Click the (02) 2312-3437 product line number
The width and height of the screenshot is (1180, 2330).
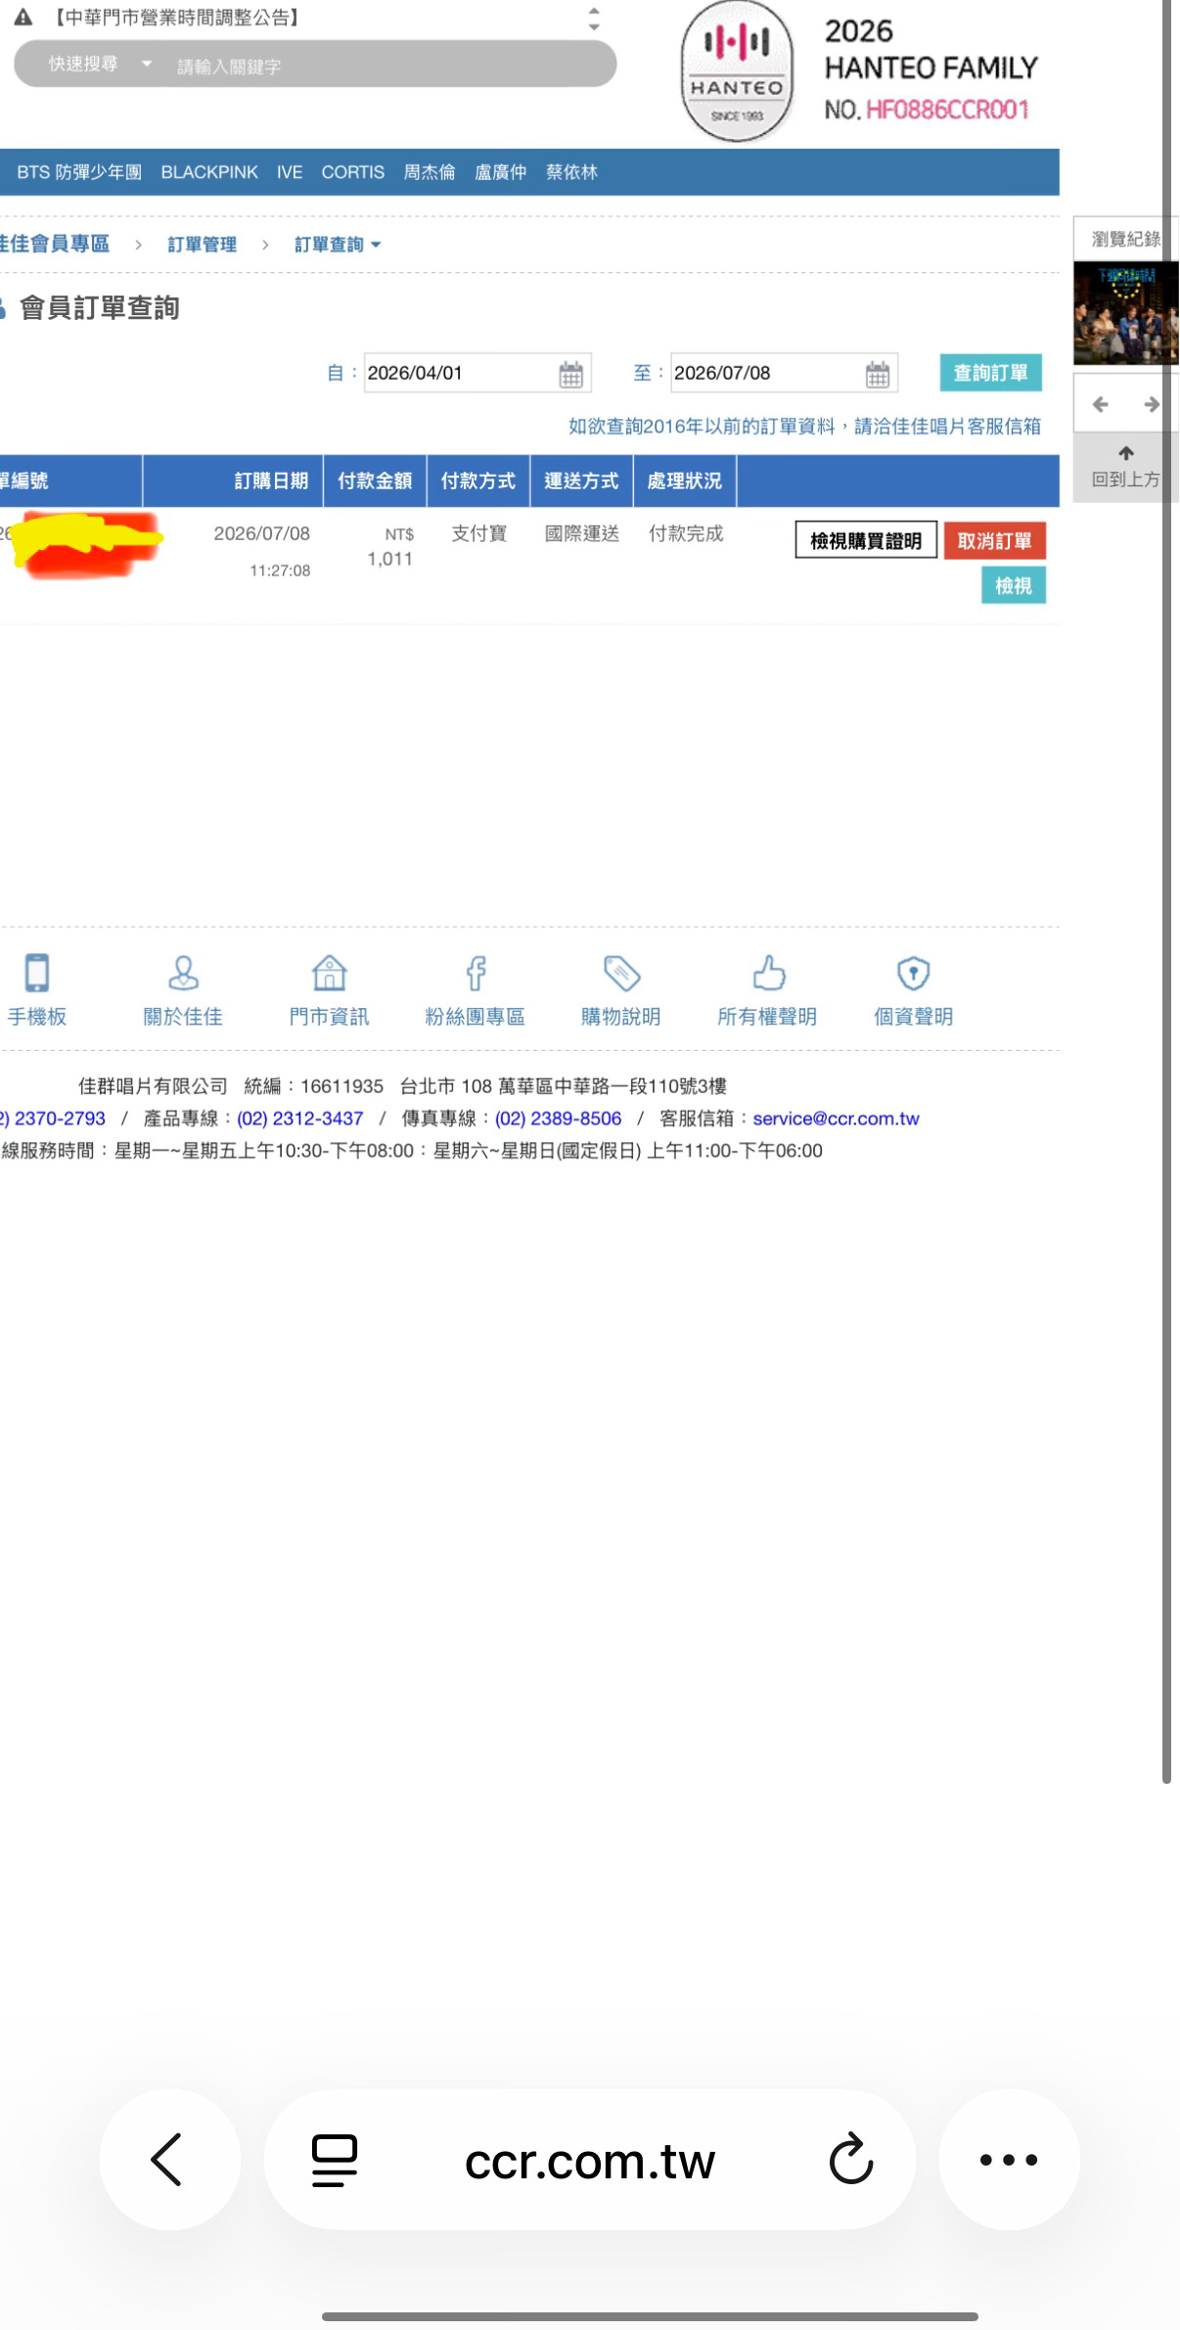[x=299, y=1119]
